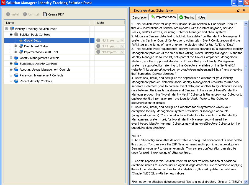Expand the Implementation Audit Trial node
The image size is (249, 185).
[x=16, y=52]
